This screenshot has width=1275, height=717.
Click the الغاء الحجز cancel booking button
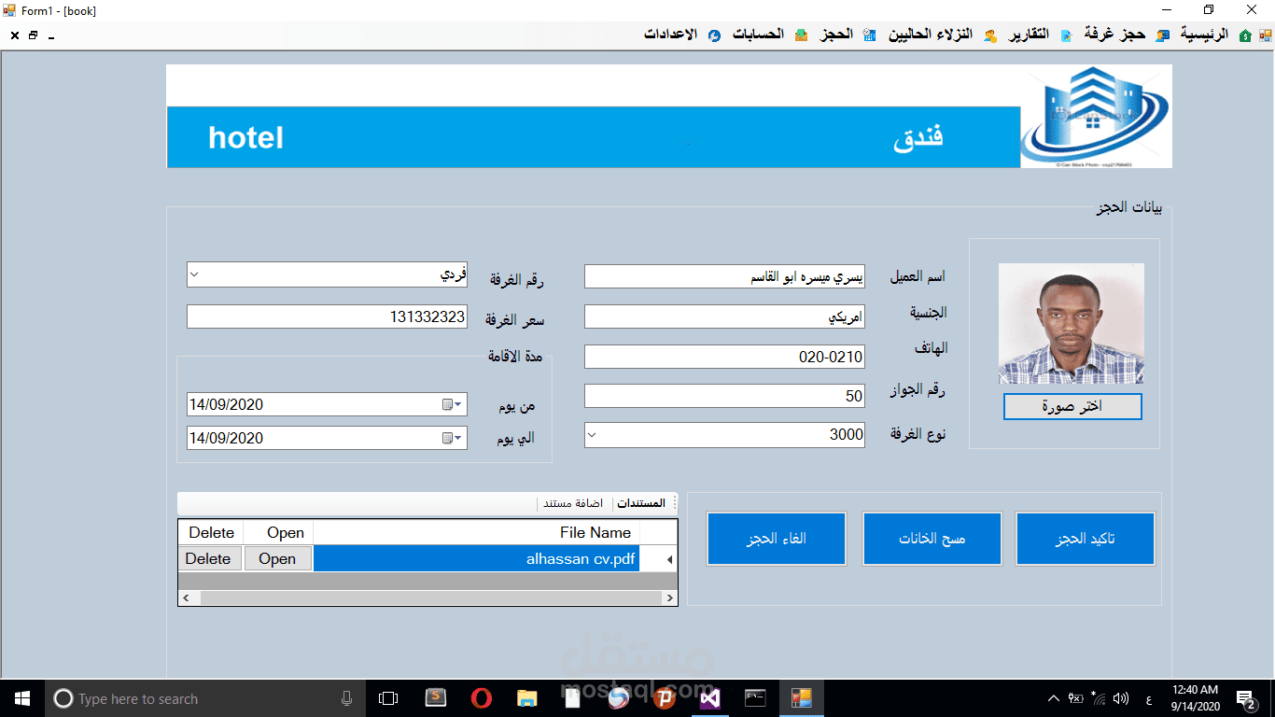click(x=777, y=539)
